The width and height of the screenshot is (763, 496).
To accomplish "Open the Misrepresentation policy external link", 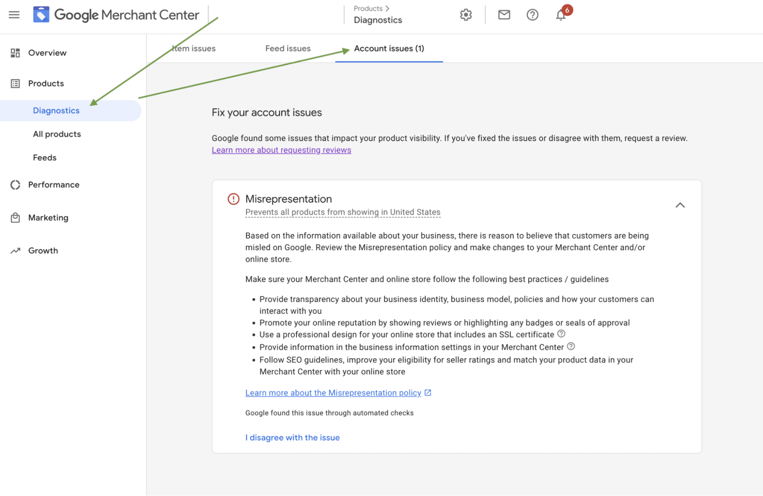I will tap(332, 393).
